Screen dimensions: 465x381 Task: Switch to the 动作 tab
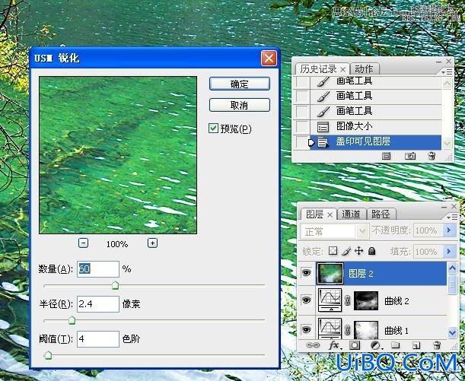[364, 68]
